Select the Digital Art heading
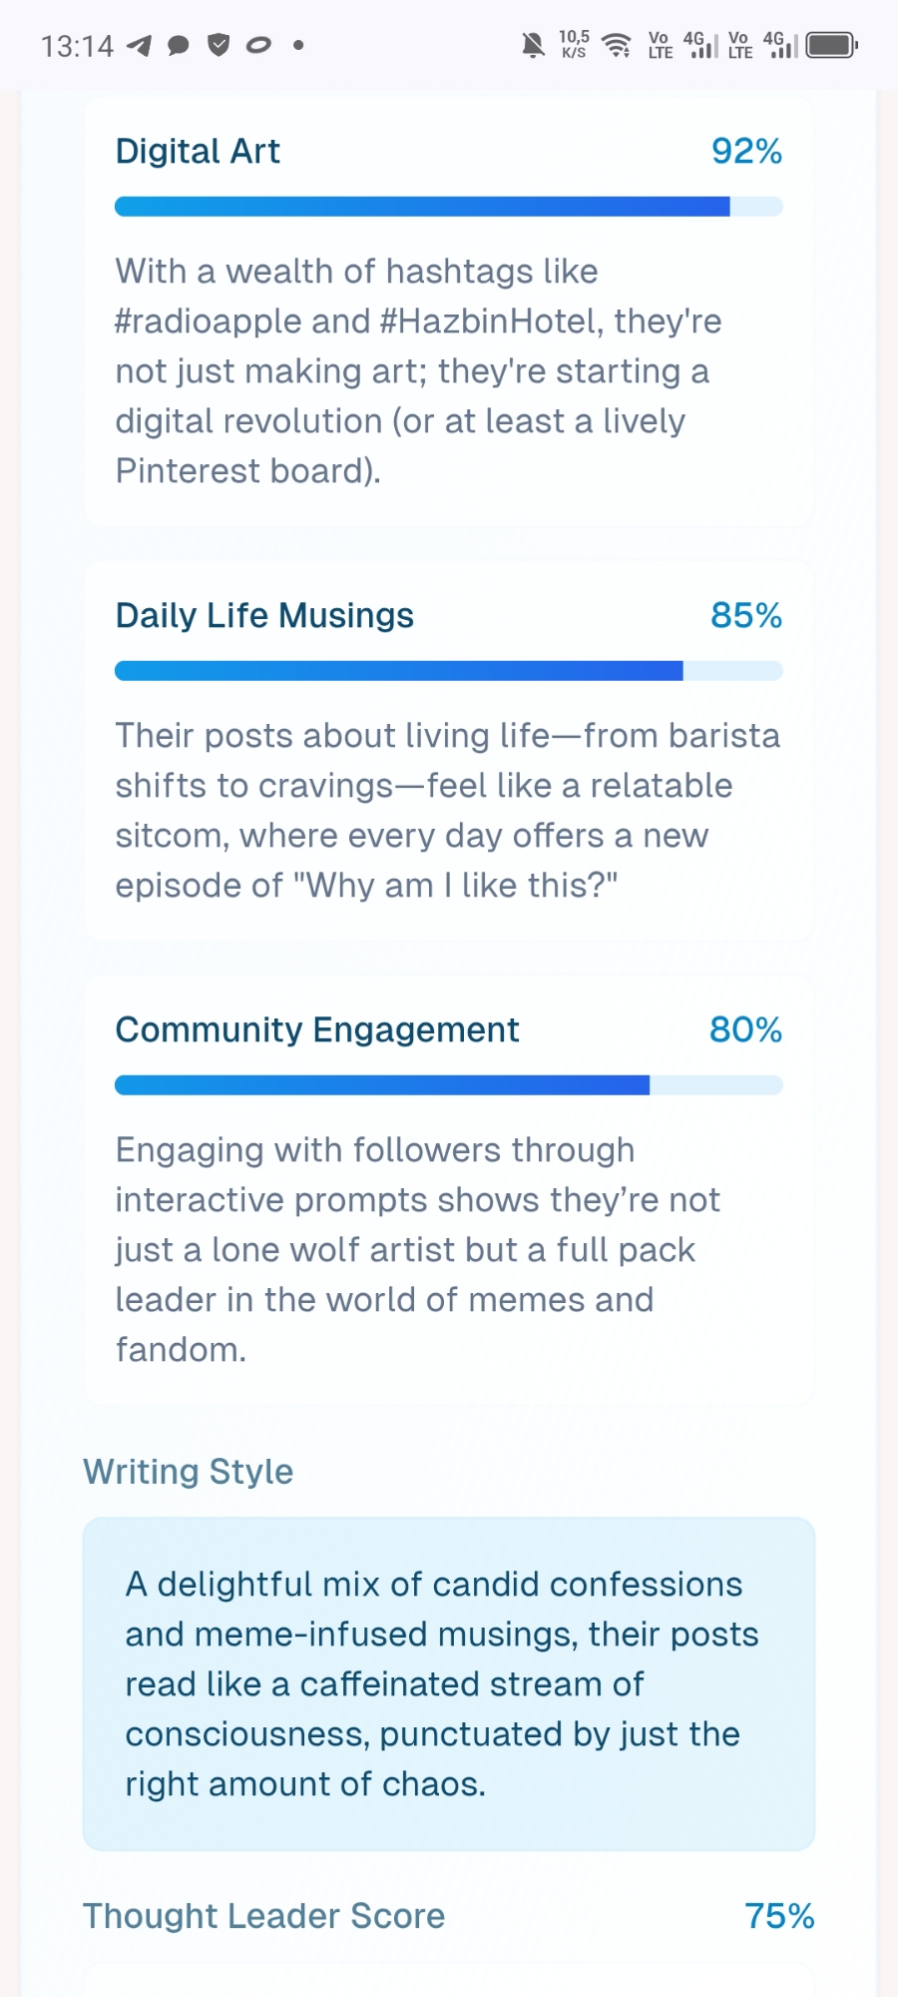898x1997 pixels. (198, 152)
